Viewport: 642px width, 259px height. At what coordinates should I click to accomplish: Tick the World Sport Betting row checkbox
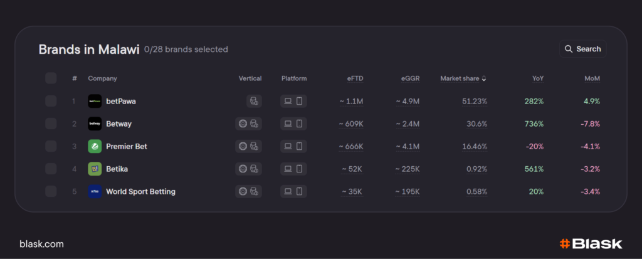pyautogui.click(x=51, y=191)
